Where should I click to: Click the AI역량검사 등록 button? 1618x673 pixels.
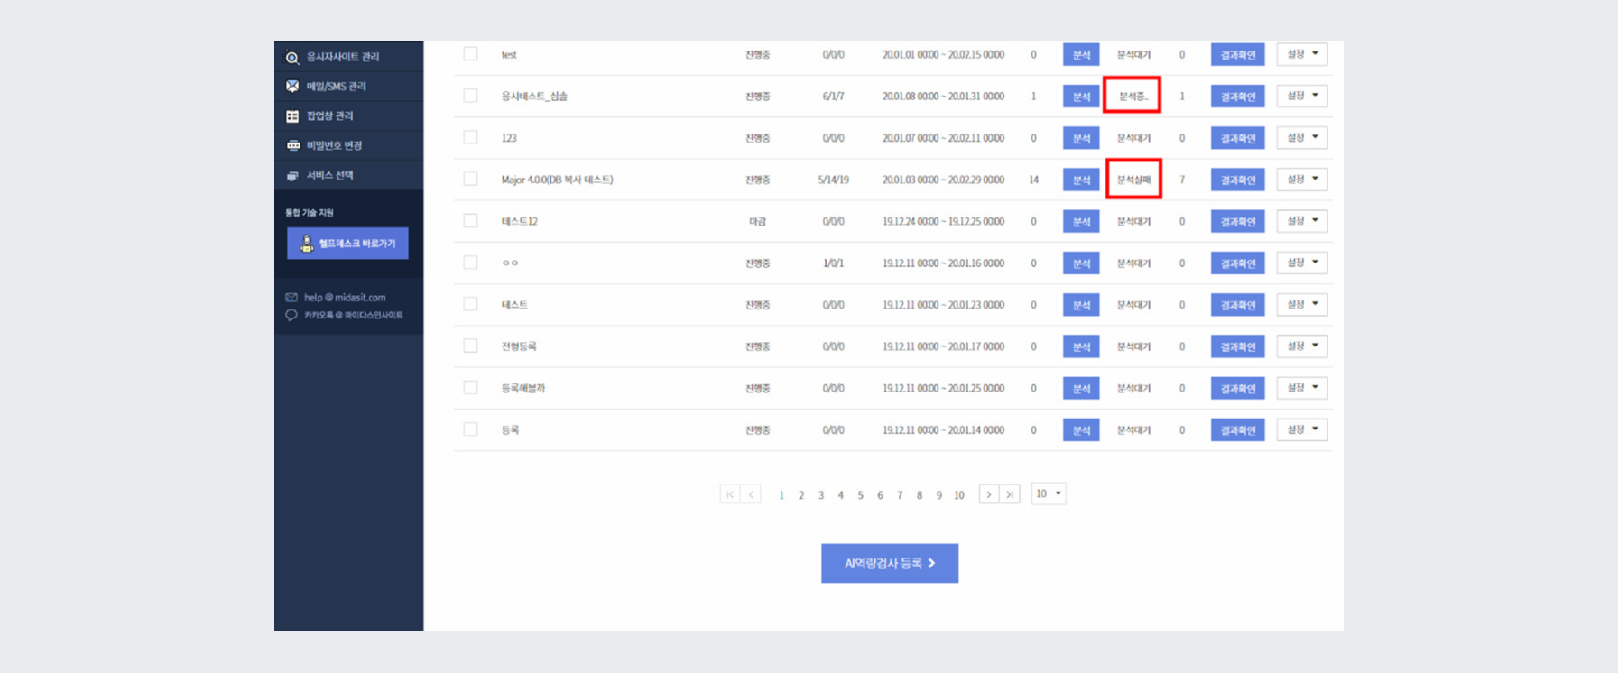tap(890, 563)
